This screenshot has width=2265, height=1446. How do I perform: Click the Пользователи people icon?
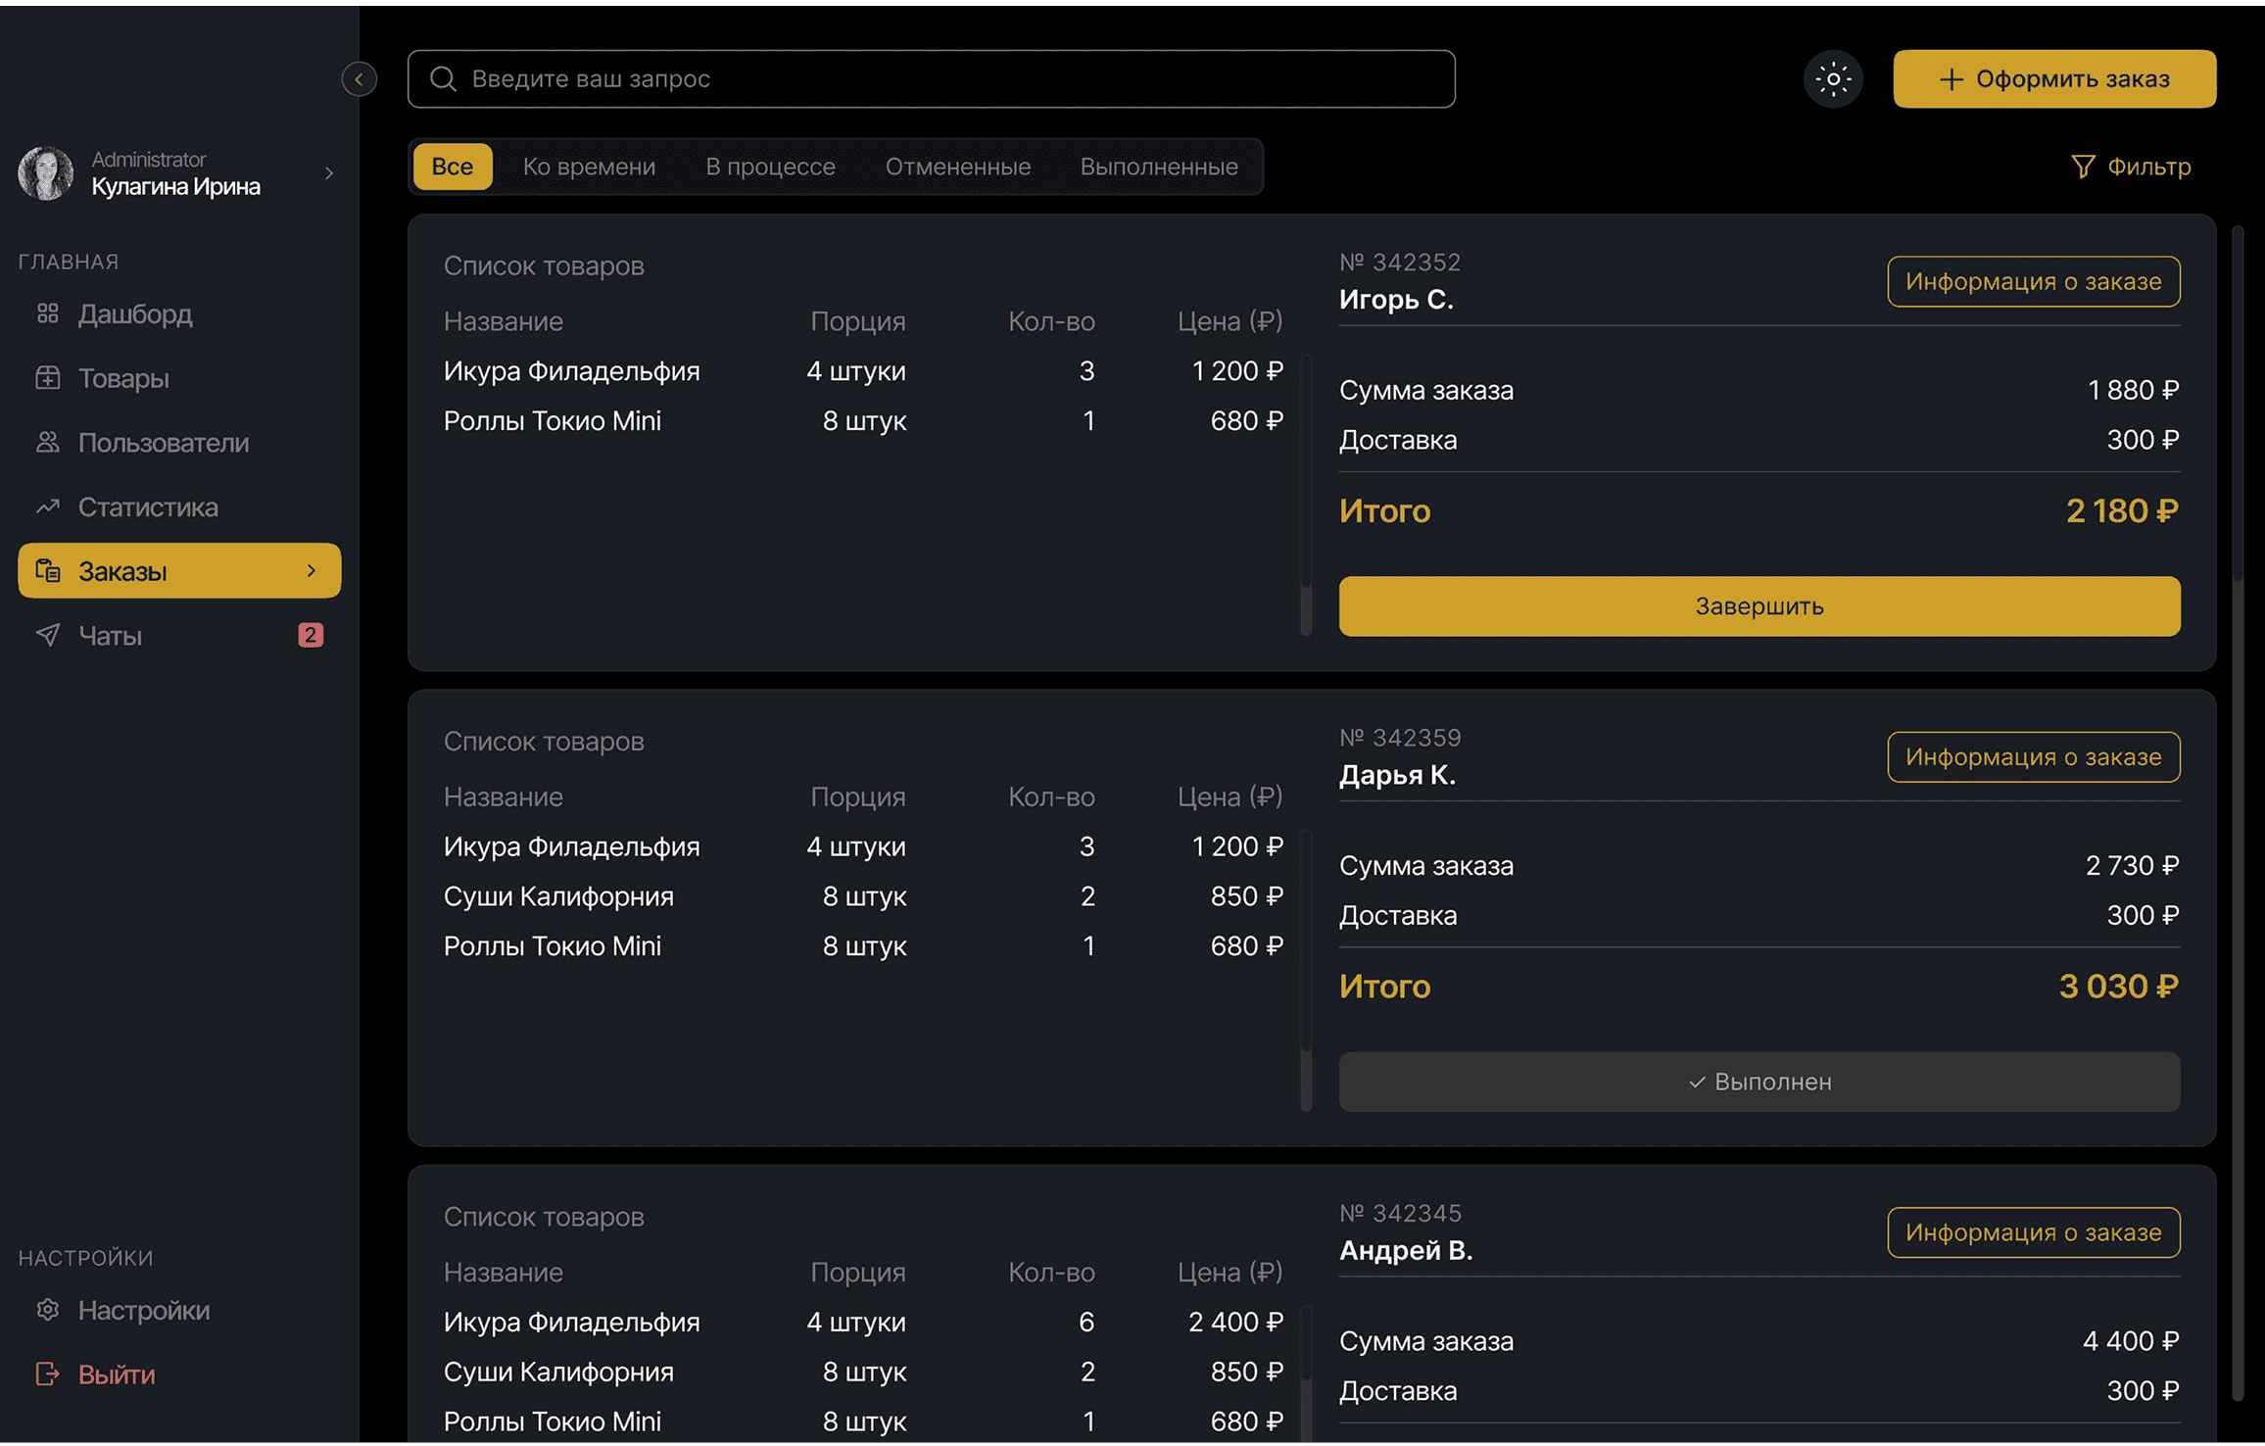click(x=47, y=442)
